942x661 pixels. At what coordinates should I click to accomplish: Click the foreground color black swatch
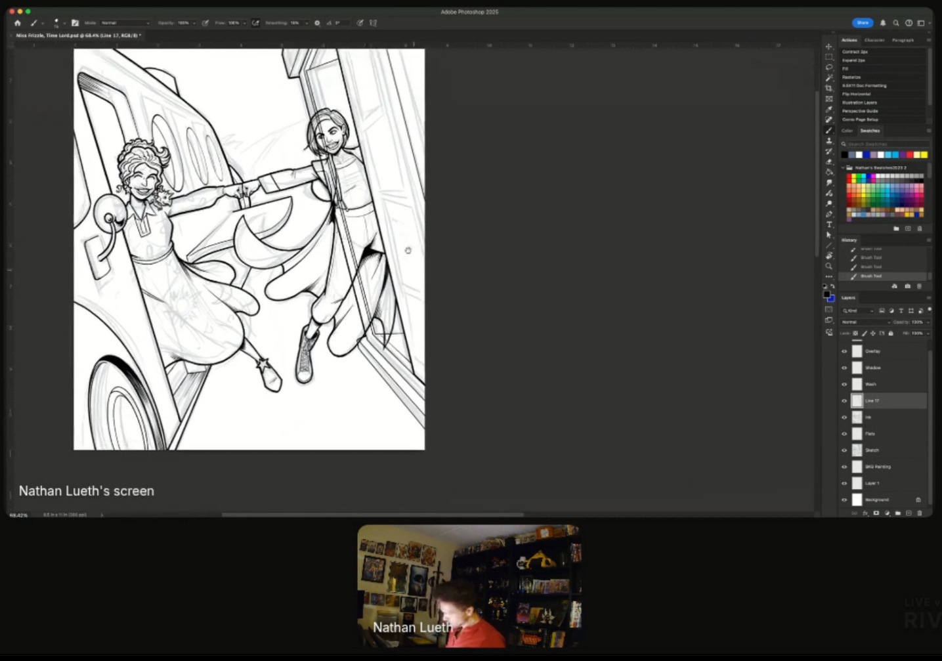826,295
